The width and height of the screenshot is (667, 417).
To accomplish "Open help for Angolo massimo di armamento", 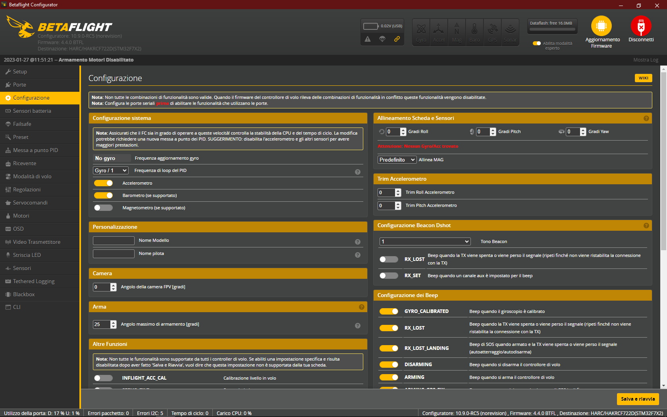I will [x=358, y=326].
